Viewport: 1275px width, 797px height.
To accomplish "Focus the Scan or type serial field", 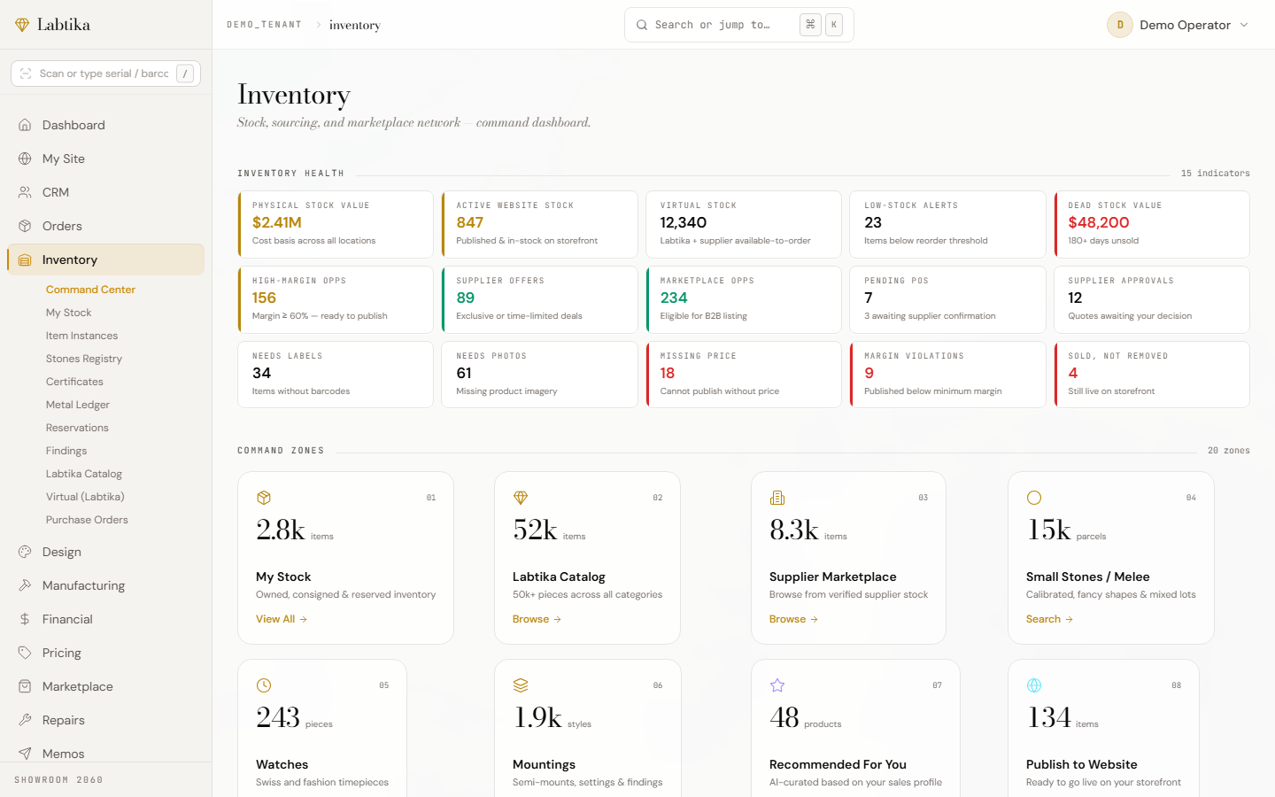I will tap(105, 74).
